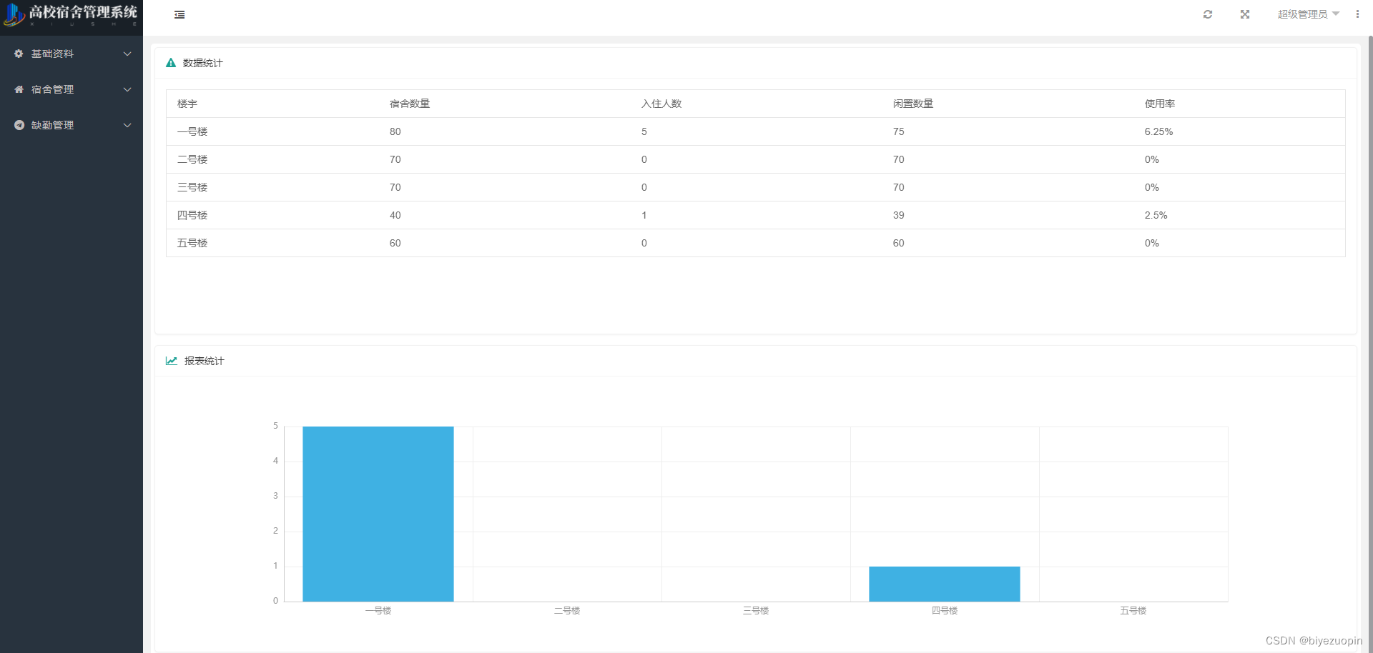Click the dormitory system logo icon
The width and height of the screenshot is (1373, 653).
(14, 14)
